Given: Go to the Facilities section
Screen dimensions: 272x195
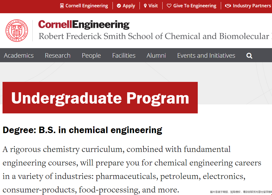Looking at the screenshot, I should tap(124, 55).
